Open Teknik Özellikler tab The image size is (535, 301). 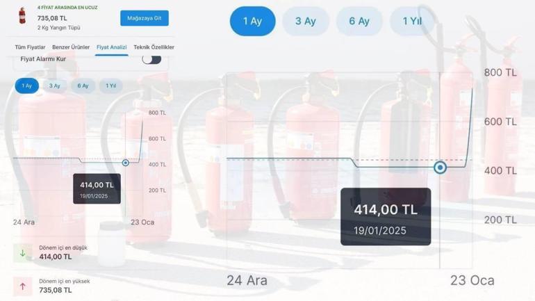tap(154, 47)
